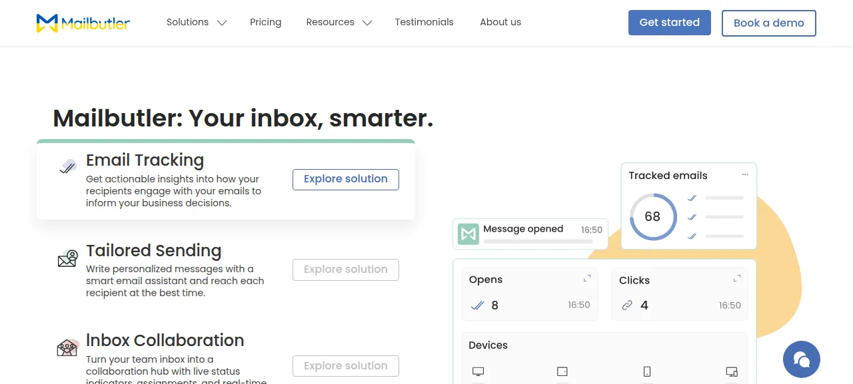Image resolution: width=853 pixels, height=384 pixels.
Task: Click the Clicks count value 4
Action: 644,305
